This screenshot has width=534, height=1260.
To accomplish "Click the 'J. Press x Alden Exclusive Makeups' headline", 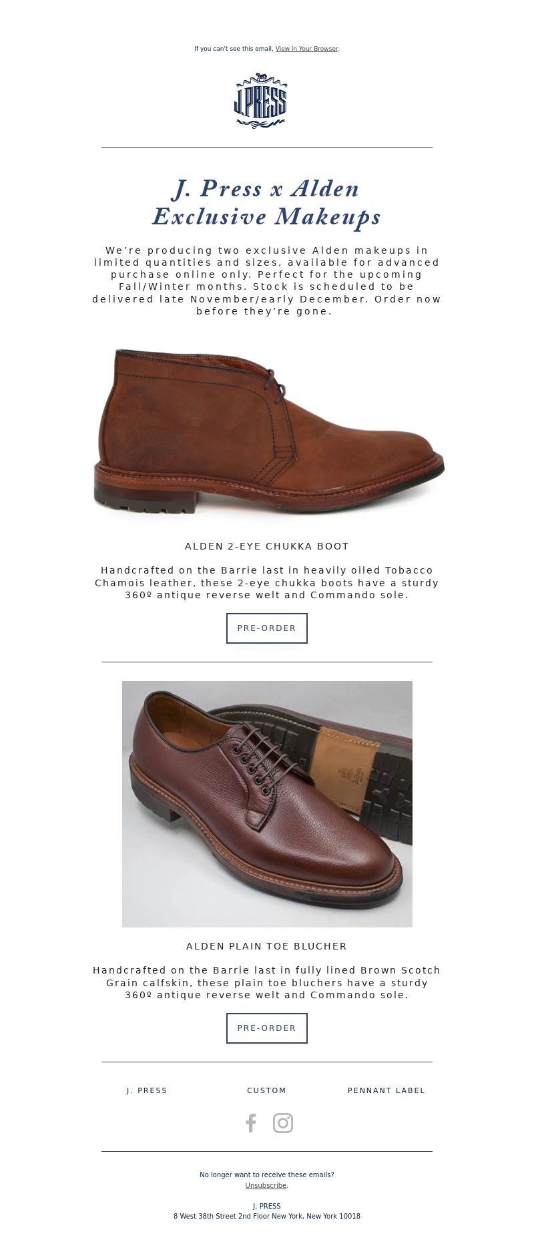I will tap(267, 202).
